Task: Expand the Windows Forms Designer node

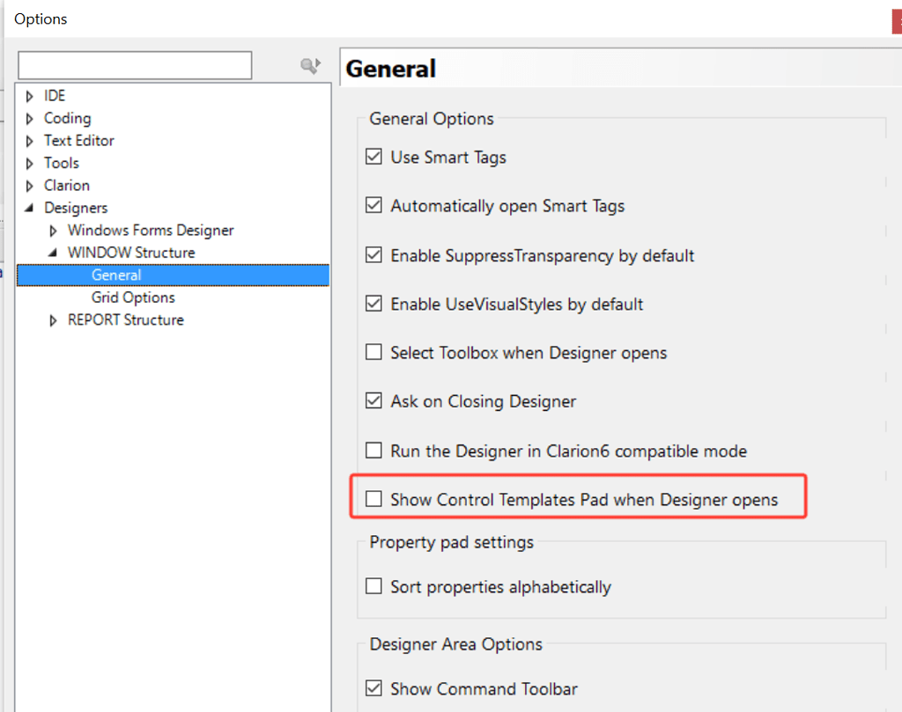Action: click(x=53, y=230)
